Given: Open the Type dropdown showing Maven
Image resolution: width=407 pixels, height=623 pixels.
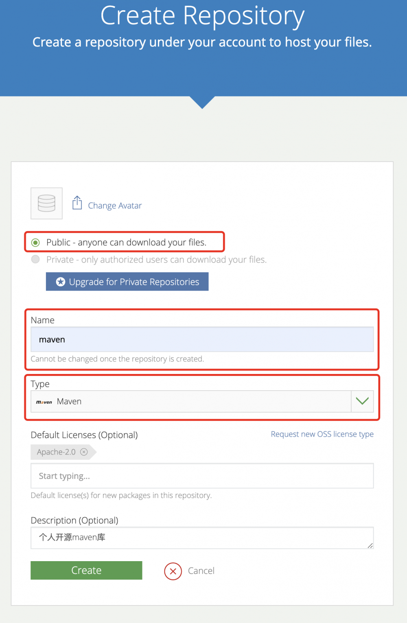Looking at the screenshot, I should tap(190, 401).
